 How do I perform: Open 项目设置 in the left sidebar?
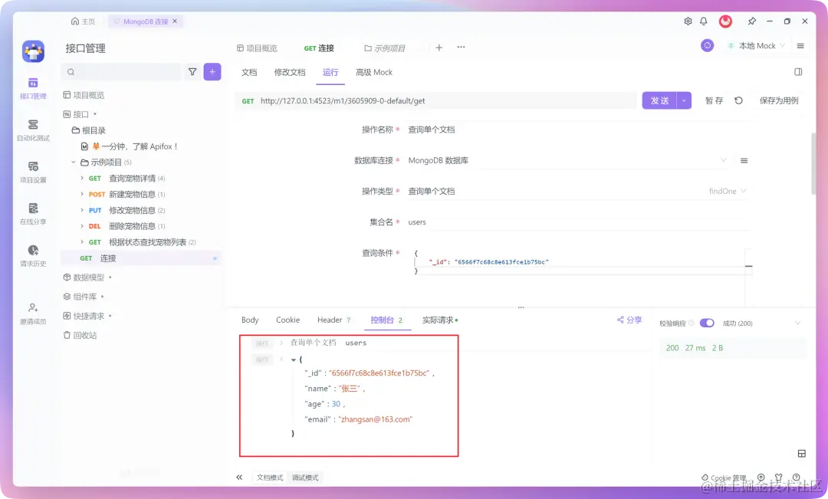tap(33, 172)
